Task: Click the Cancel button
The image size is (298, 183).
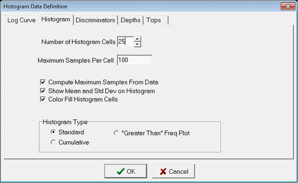Action: [x=174, y=171]
